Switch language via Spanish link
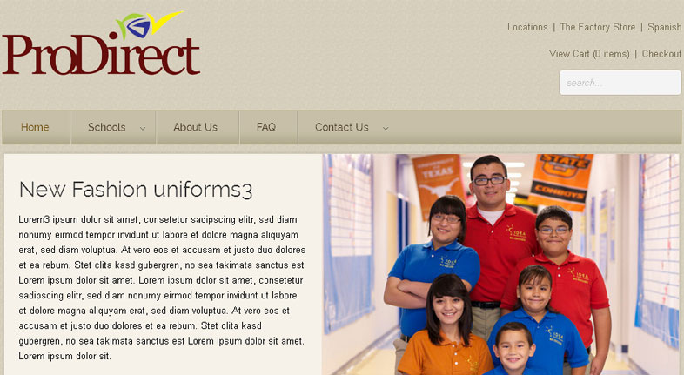Screen dimensions: 684x375 [x=665, y=27]
